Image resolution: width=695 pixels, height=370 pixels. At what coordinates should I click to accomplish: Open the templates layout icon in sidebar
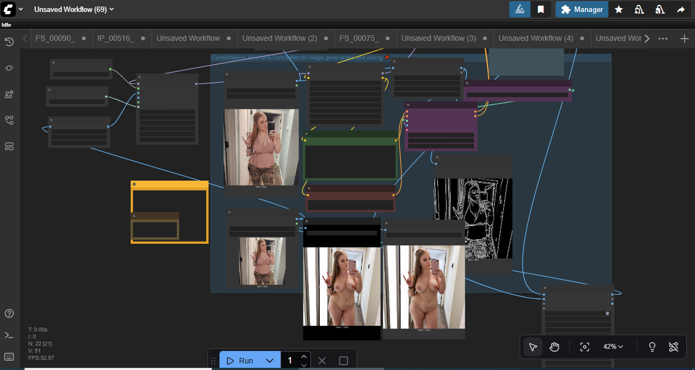(x=9, y=146)
